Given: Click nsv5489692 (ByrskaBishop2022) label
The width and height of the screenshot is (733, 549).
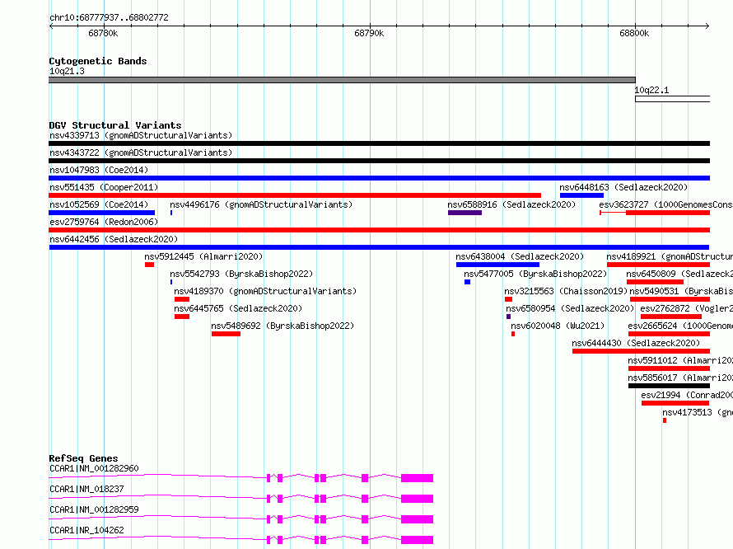Looking at the screenshot, I should pyautogui.click(x=282, y=326).
